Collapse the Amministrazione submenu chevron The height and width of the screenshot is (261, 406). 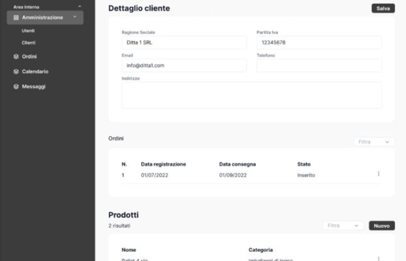point(75,17)
